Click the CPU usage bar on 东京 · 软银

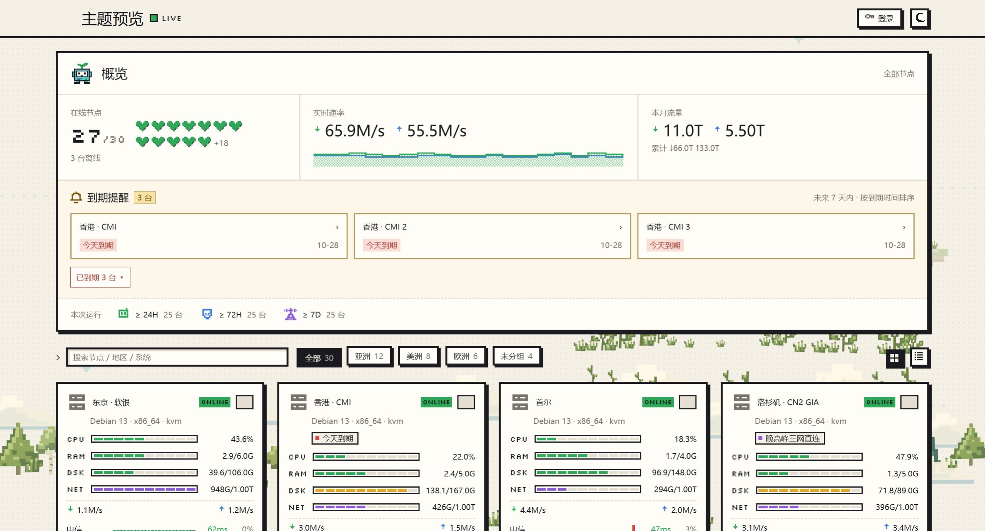[144, 439]
